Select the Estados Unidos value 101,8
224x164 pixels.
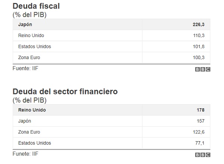click(x=199, y=46)
